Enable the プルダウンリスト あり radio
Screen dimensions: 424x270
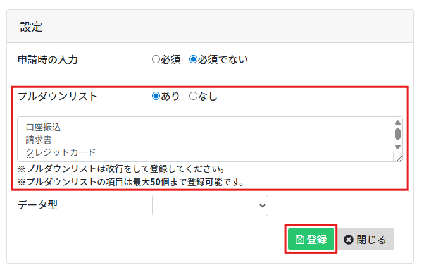(x=156, y=96)
